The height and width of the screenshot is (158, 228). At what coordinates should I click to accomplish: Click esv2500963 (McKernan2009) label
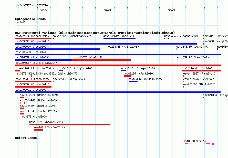point(39,100)
